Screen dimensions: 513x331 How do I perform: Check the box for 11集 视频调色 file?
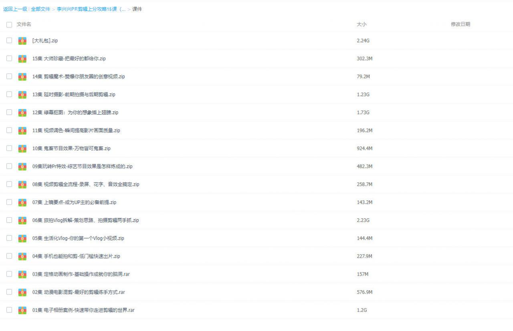click(x=9, y=130)
